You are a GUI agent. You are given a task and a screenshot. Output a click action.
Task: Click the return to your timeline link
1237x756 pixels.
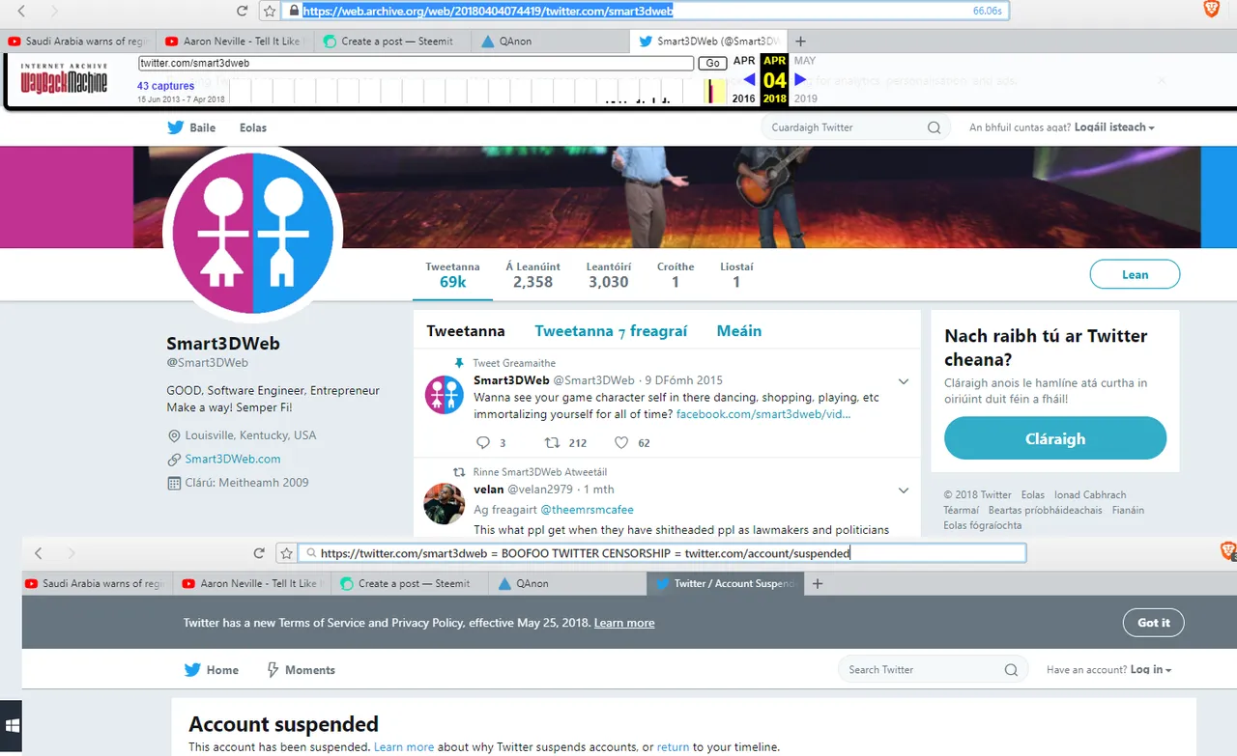674,747
